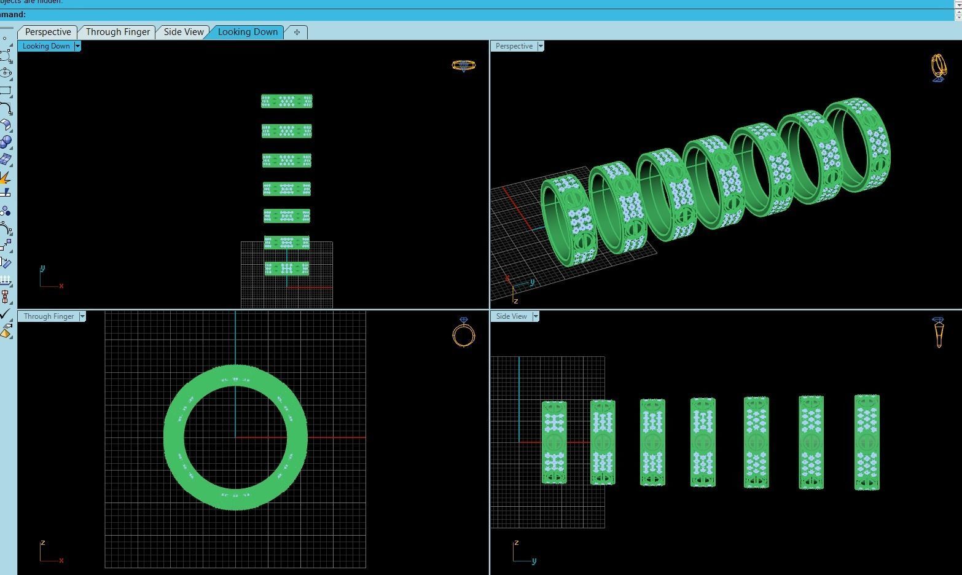
Task: Click the Check mark tool icon
Action: [x=6, y=315]
